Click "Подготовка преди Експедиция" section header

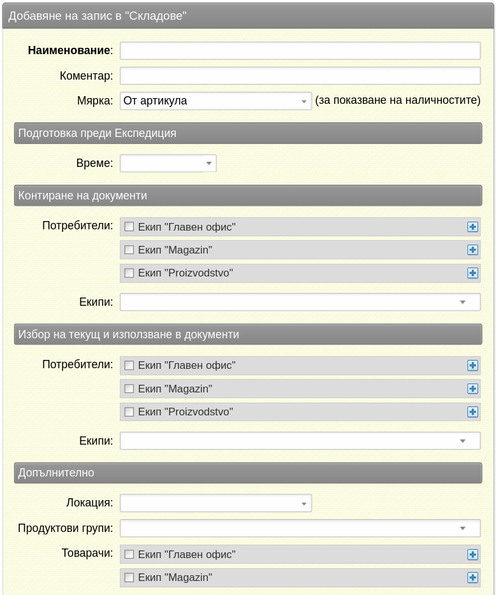(x=248, y=133)
